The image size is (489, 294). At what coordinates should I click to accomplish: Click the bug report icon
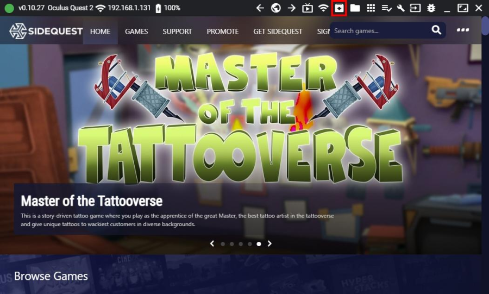(x=431, y=8)
